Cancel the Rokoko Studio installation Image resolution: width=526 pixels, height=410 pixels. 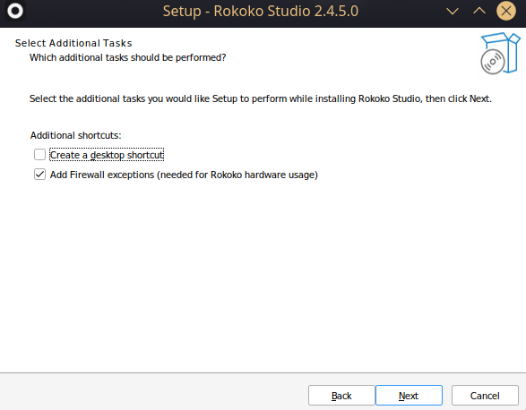click(x=485, y=396)
